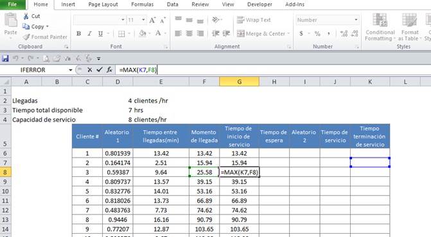The image size is (431, 237).
Task: Open Insert Function fx dialog
Action: 109,70
